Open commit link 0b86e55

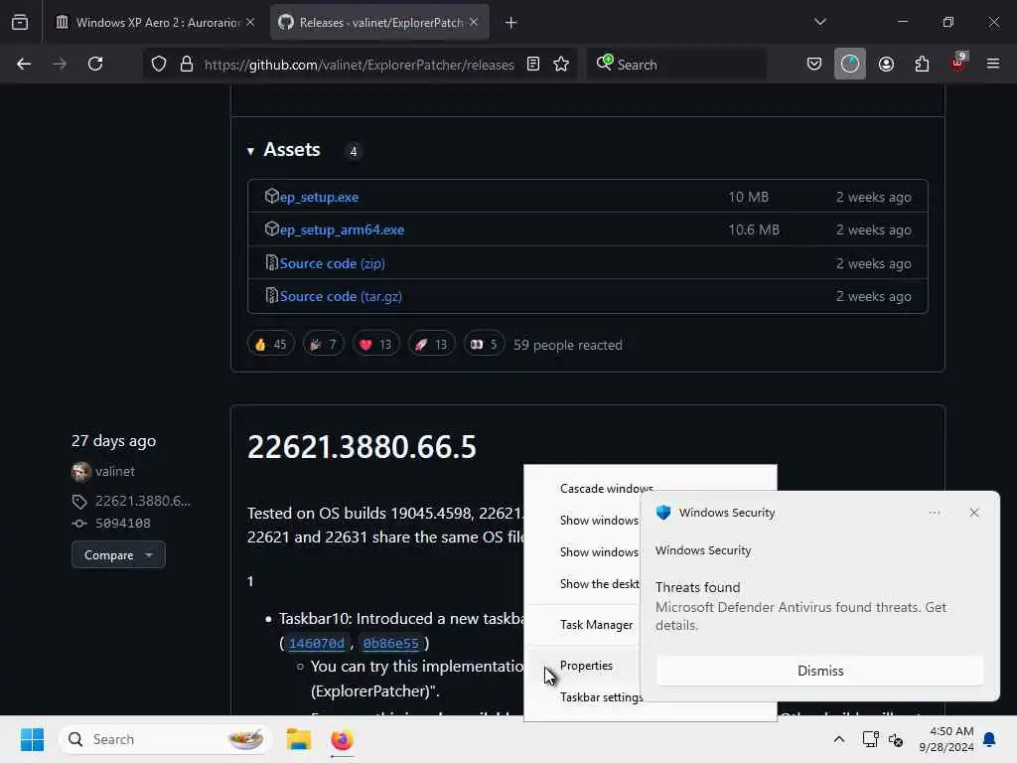point(390,643)
